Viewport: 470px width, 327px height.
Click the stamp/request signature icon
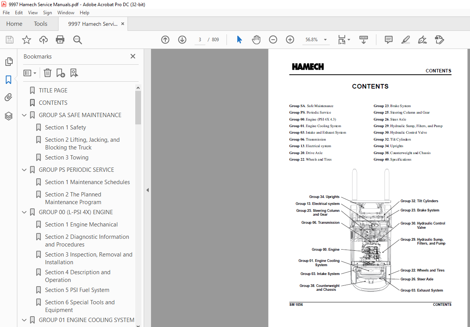439,40
